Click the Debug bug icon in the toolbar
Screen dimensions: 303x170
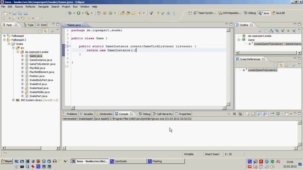pos(70,13)
